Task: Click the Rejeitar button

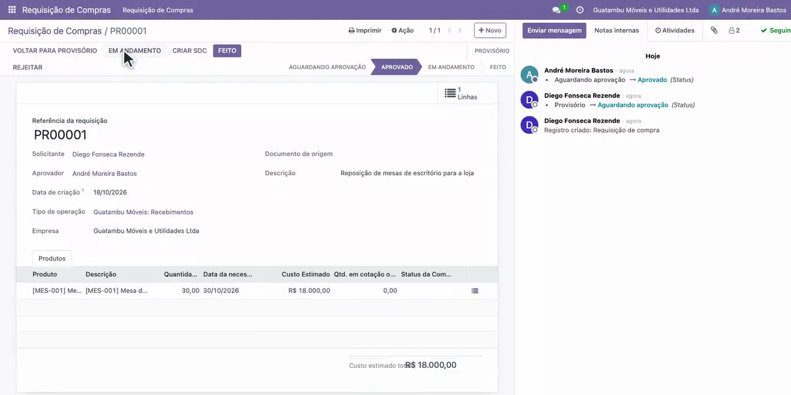Action: 28,67
